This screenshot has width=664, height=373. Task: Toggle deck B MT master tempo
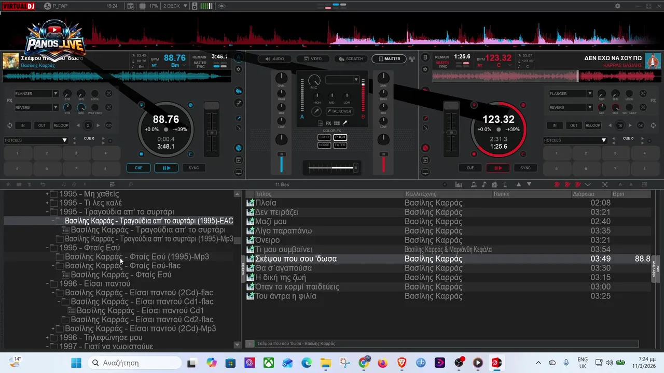coord(480,66)
